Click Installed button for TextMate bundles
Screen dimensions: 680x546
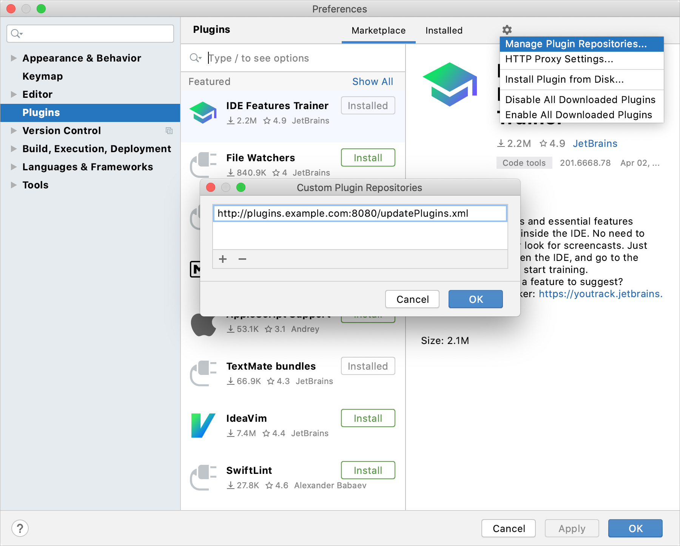pos(368,366)
